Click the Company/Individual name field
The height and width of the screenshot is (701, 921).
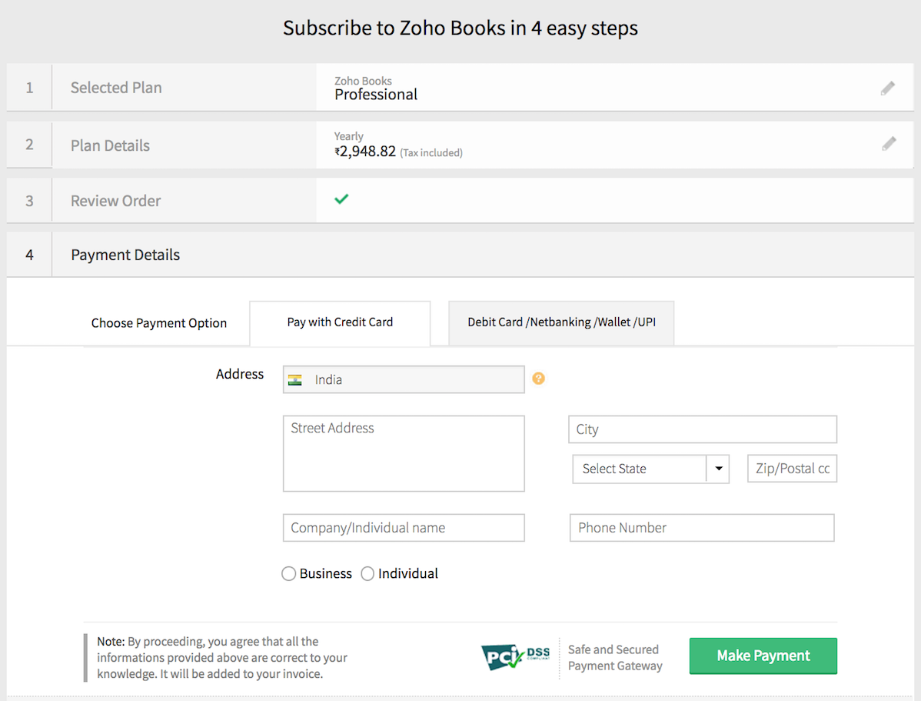404,528
